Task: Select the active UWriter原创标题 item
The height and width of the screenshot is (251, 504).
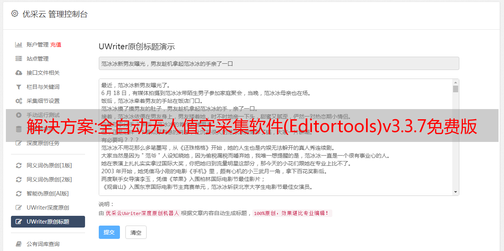Action: click(x=48, y=222)
